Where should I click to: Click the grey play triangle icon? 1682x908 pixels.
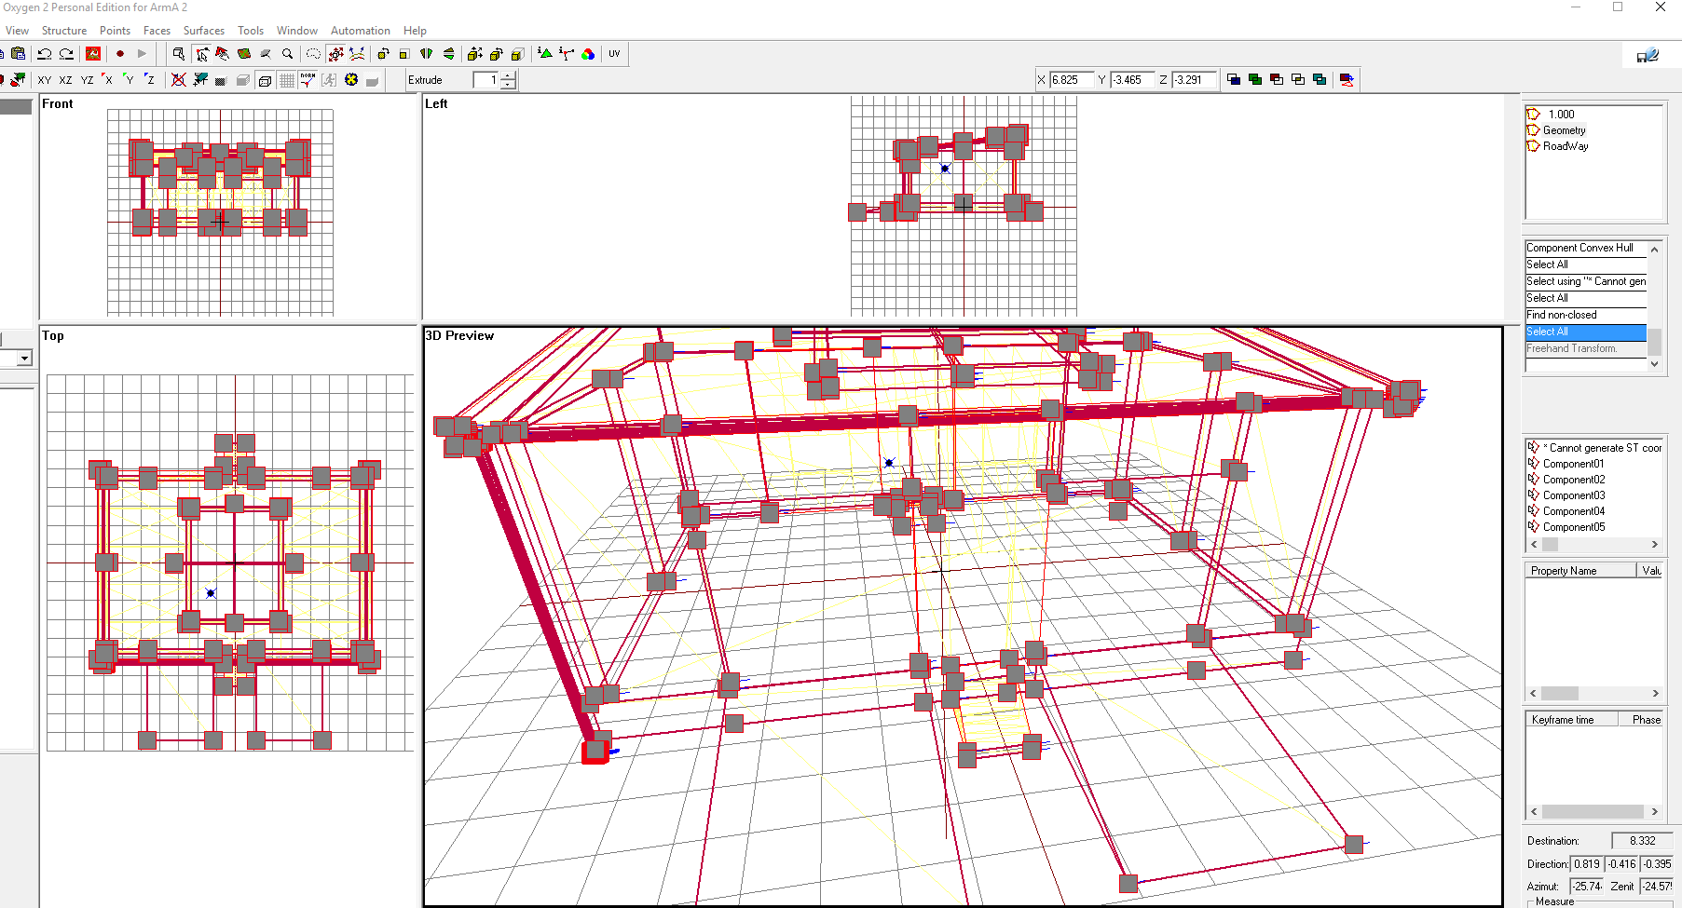point(142,54)
